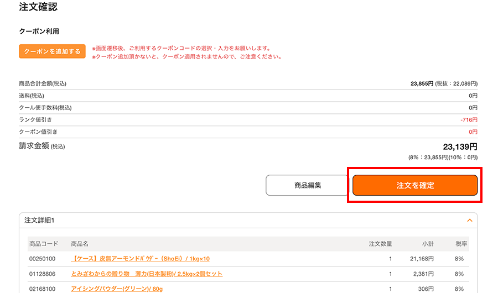
Task: Click the 税率 column header
Action: tap(461, 244)
